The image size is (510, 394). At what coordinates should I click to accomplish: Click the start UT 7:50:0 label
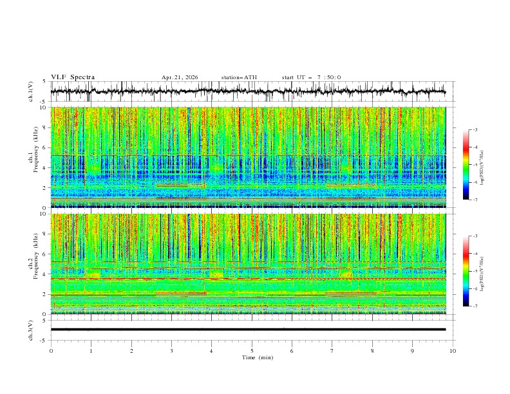tap(311, 77)
